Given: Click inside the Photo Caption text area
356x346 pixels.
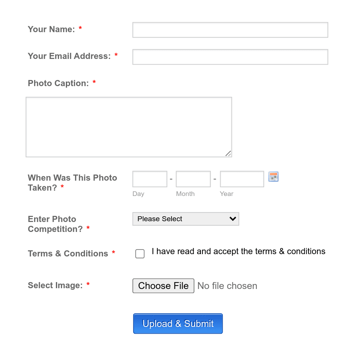Looking at the screenshot, I should (129, 127).
